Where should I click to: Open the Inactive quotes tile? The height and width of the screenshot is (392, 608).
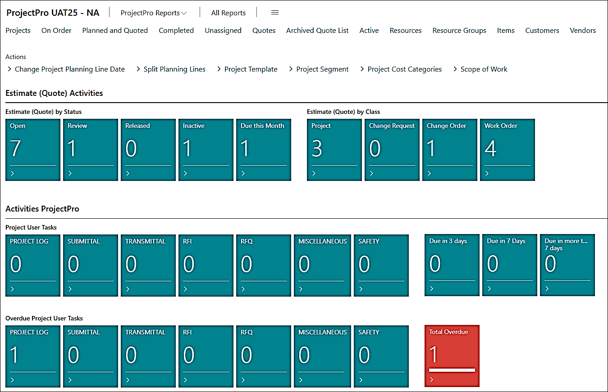point(206,150)
